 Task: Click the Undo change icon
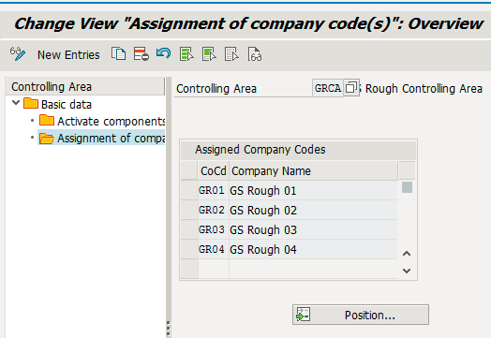point(164,53)
